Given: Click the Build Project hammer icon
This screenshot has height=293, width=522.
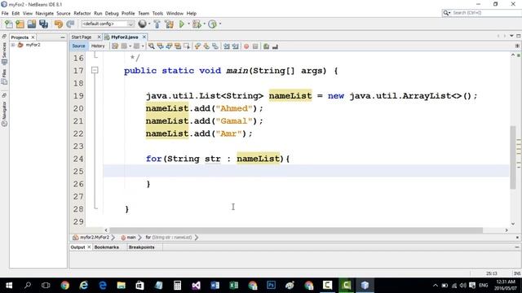Looking at the screenshot, I should pos(157,24).
